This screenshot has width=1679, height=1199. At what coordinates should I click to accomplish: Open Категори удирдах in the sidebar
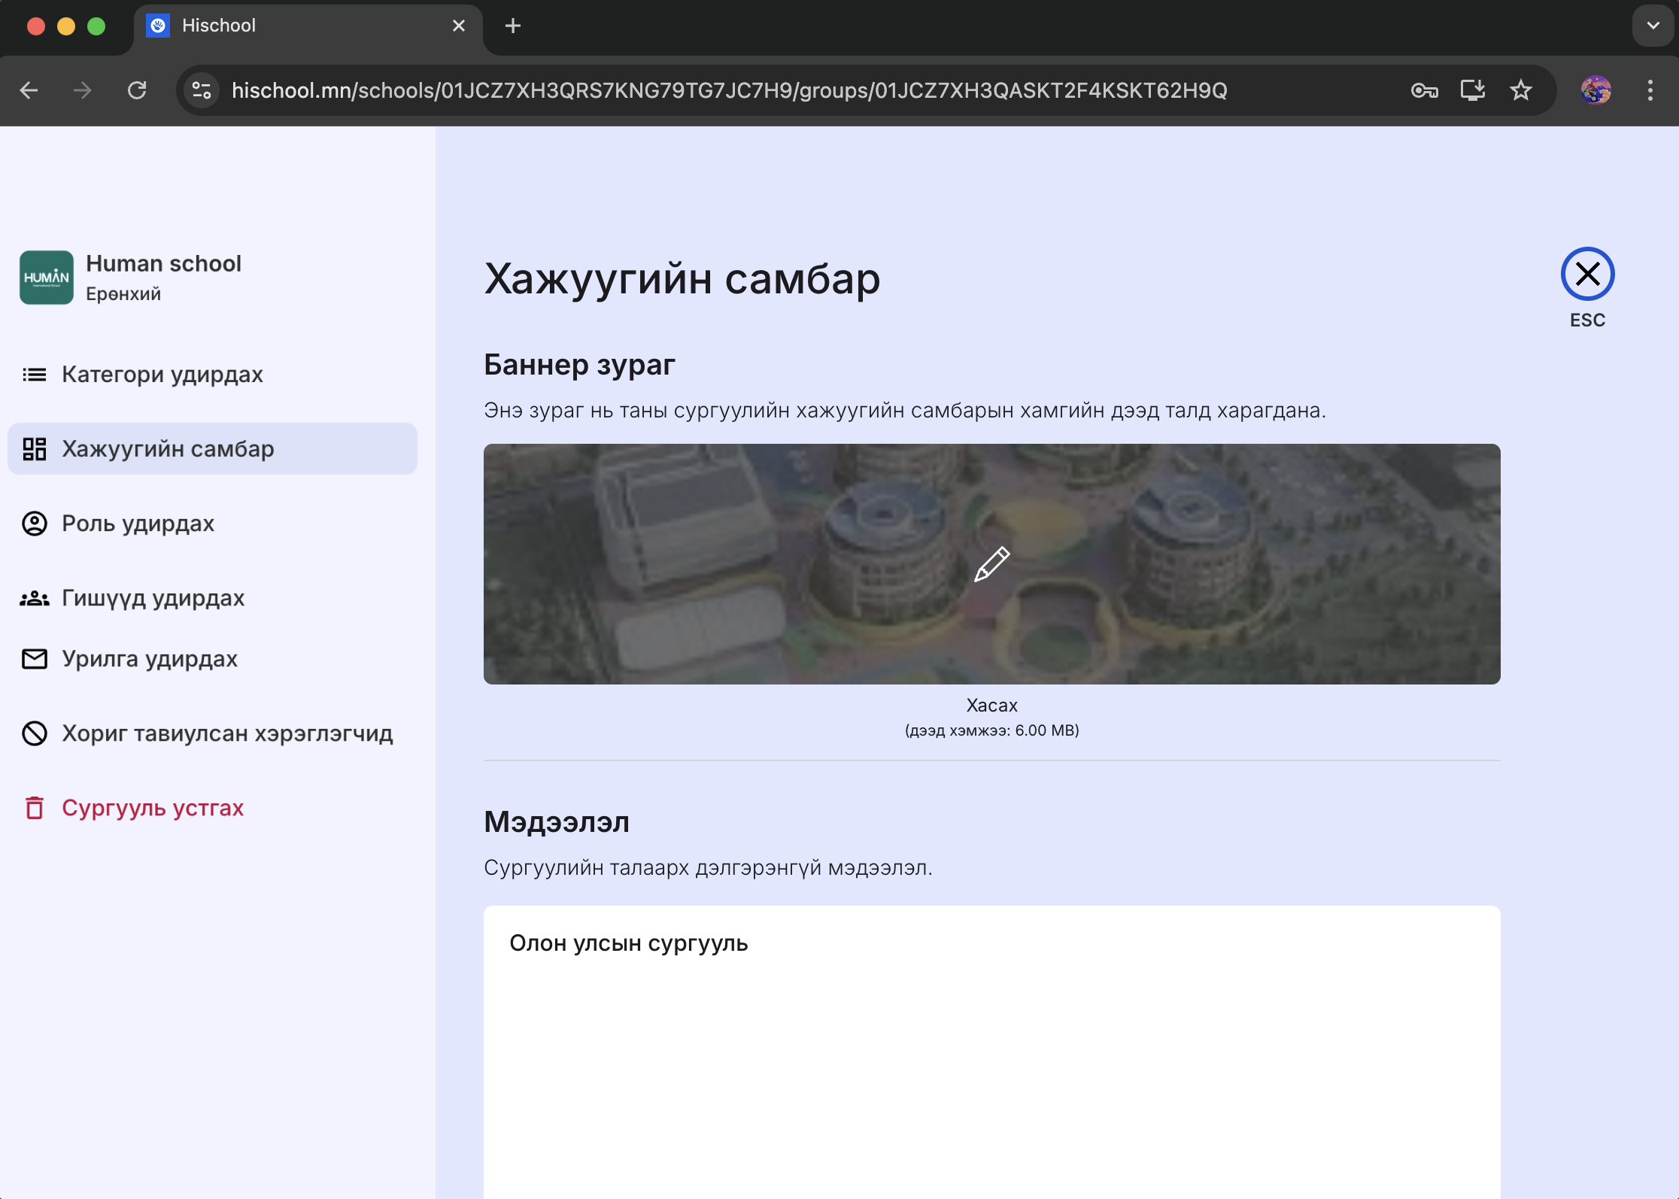click(x=162, y=375)
